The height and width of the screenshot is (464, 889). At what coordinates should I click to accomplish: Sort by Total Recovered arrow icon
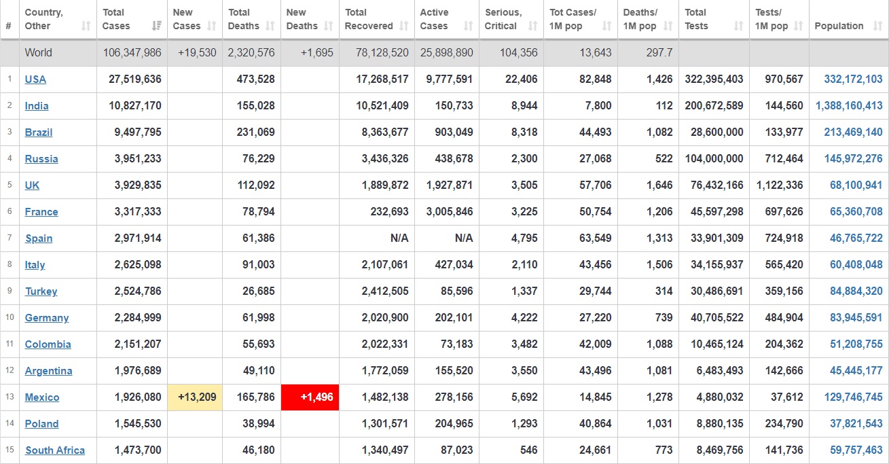pyautogui.click(x=403, y=26)
